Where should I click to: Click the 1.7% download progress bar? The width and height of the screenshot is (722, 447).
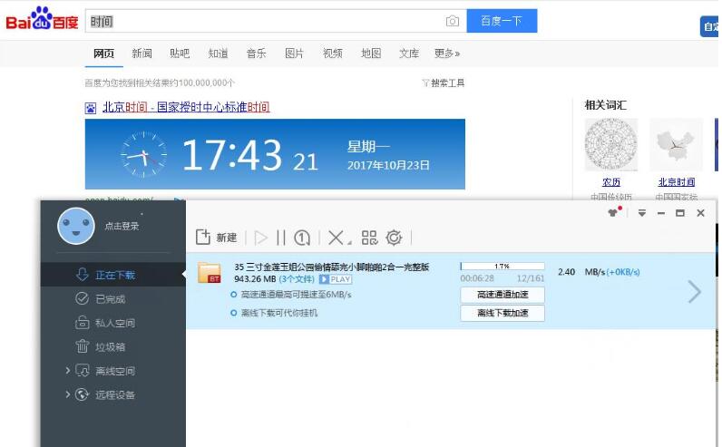coord(502,266)
